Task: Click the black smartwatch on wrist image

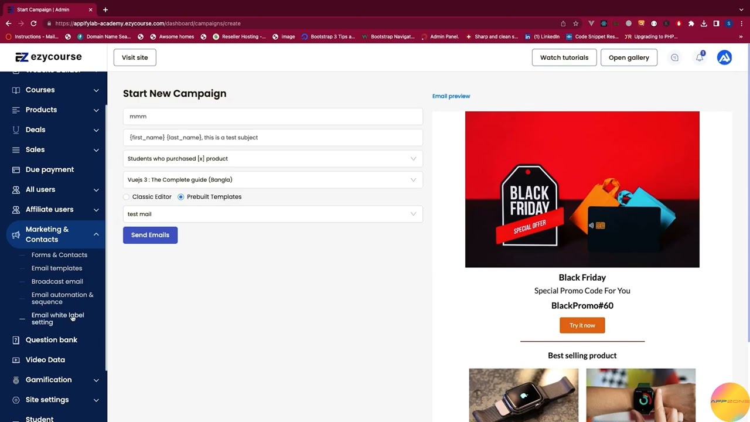Action: tap(640, 395)
